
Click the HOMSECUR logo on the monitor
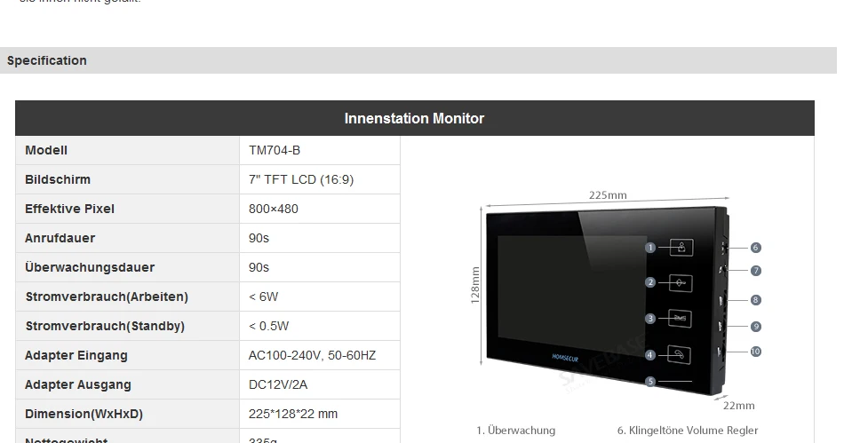coord(565,358)
